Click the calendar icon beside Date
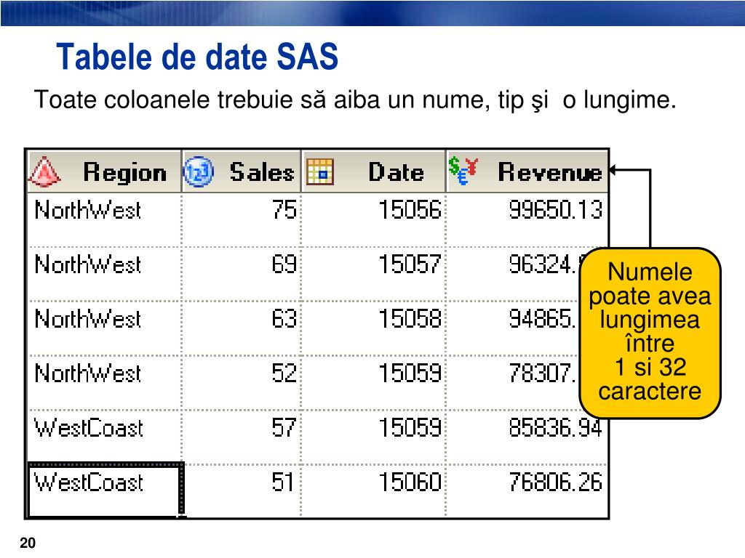 point(320,171)
